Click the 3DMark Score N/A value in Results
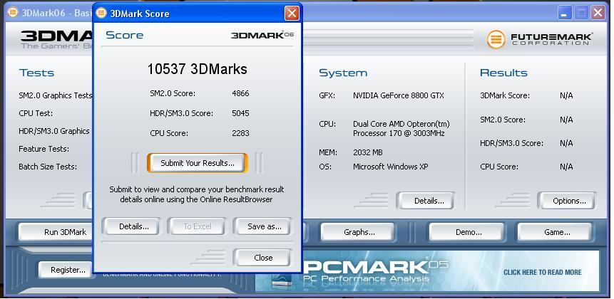This screenshot has width=614, height=299. point(566,95)
